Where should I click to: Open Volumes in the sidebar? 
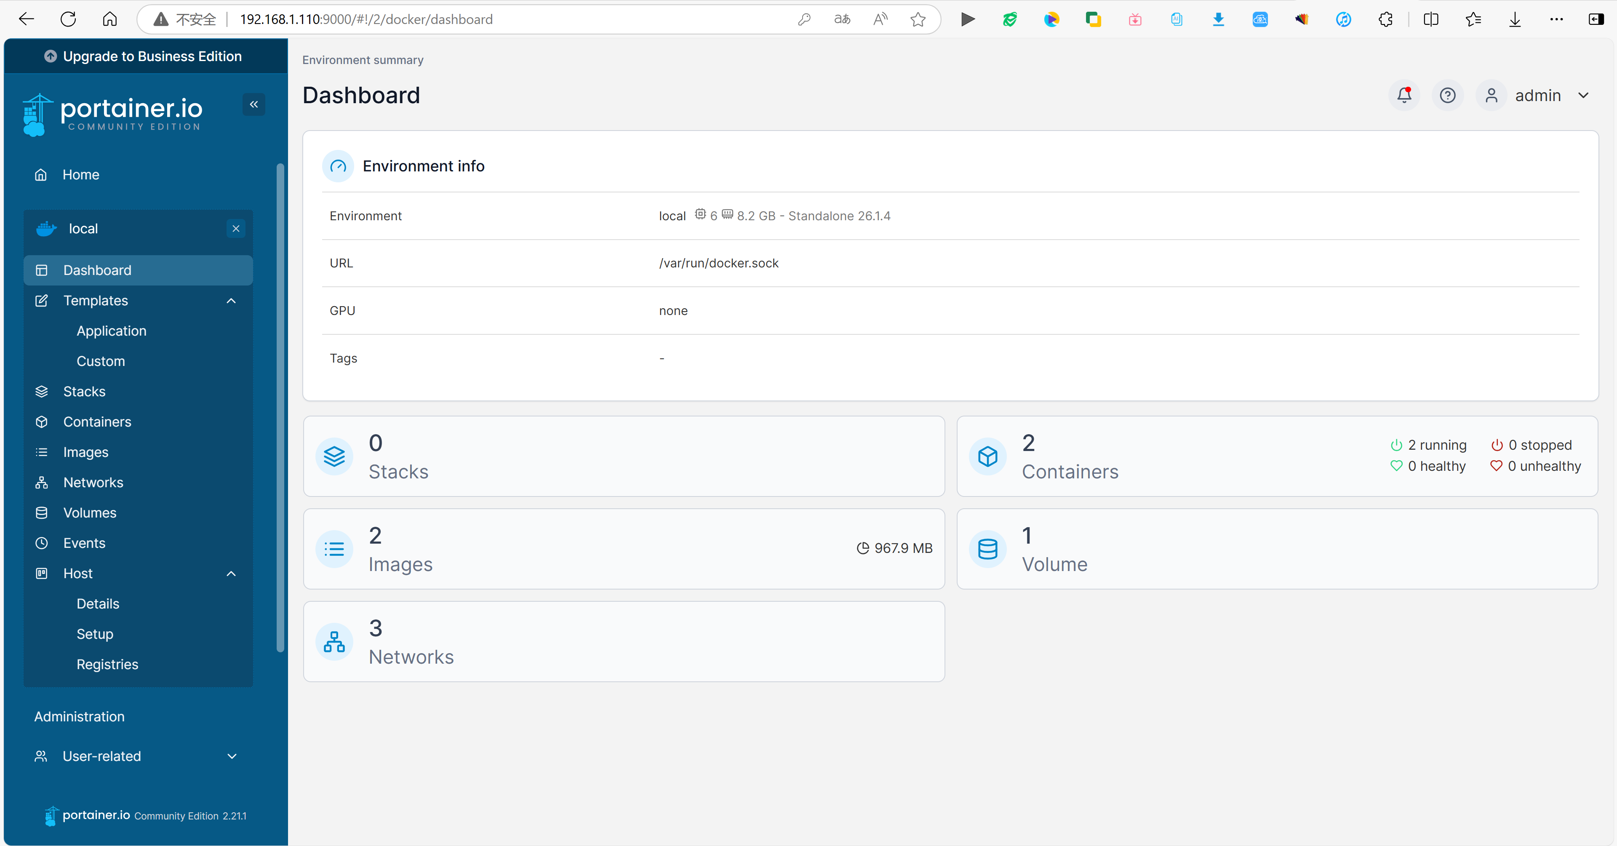click(90, 513)
